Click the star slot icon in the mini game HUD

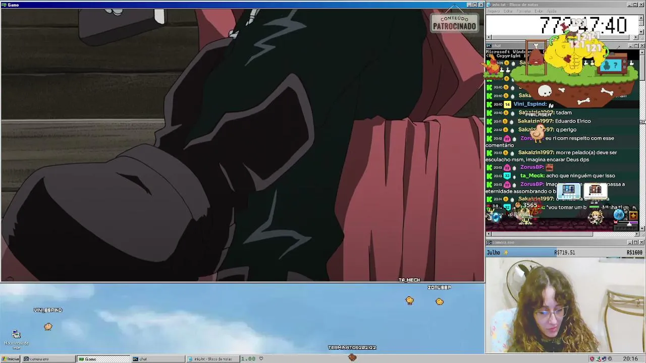tap(633, 216)
